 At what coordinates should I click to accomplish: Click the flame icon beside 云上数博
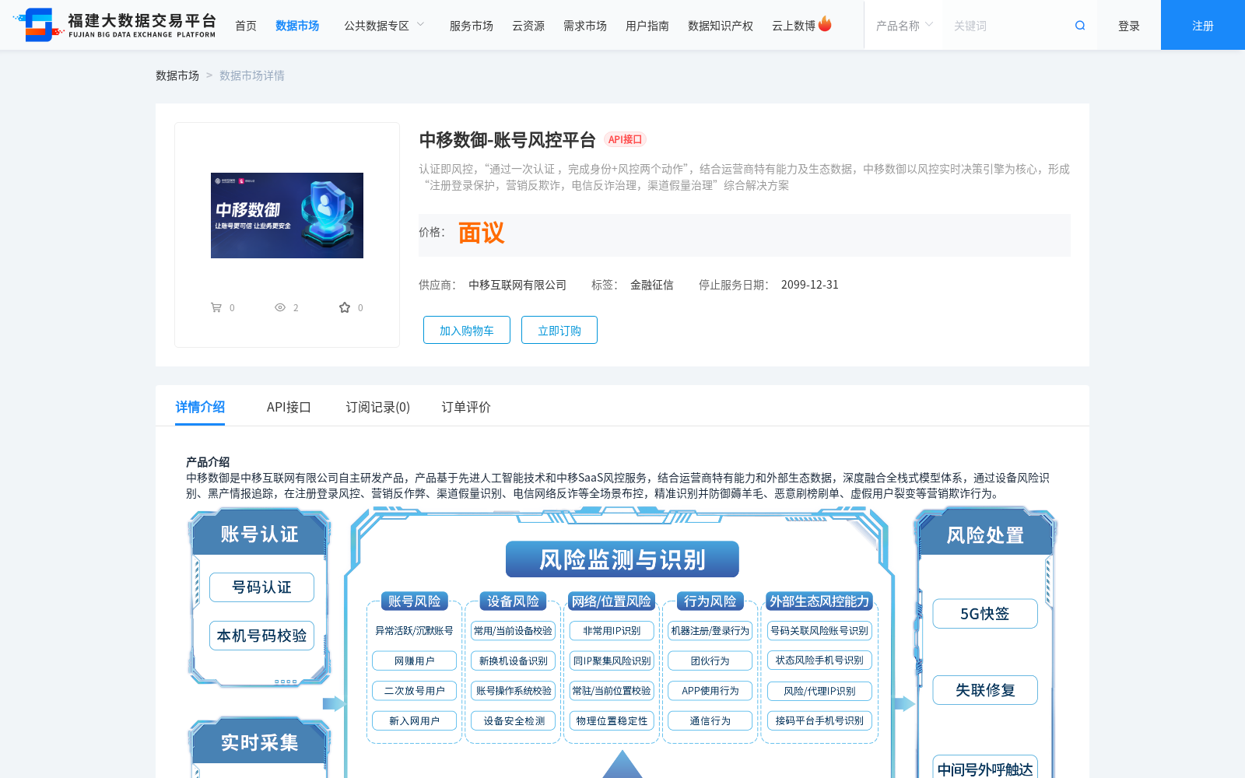coord(825,24)
